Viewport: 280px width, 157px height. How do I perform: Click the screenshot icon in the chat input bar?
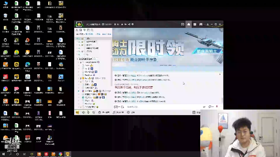[x=116, y=107]
